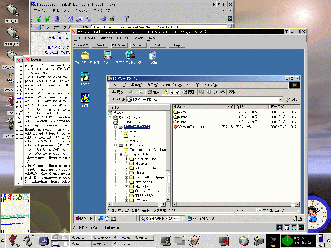
Task: Click the moon monitor launcher in the panel
Action: point(43,240)
